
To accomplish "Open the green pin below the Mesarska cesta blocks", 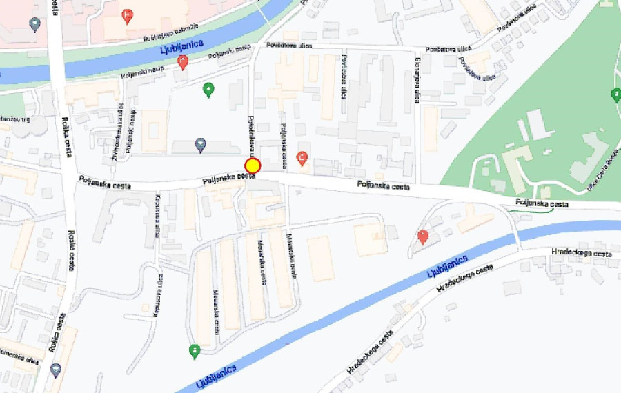I will (195, 352).
